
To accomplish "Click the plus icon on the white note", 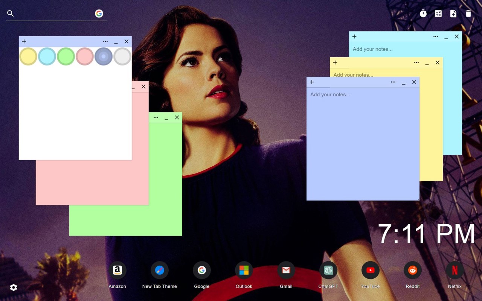I will click(x=24, y=41).
